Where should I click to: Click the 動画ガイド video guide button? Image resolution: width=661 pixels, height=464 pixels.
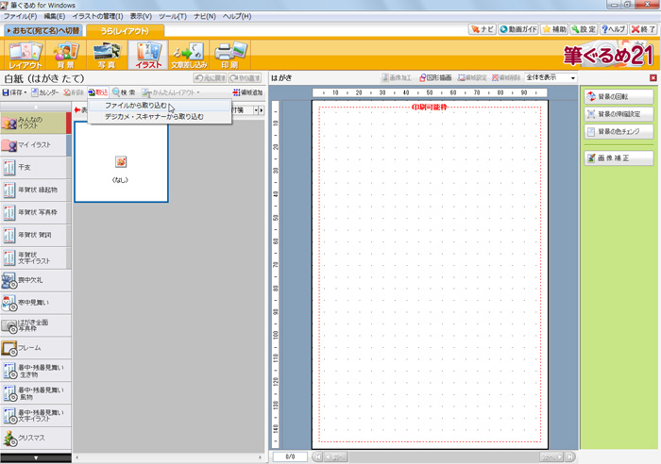(x=518, y=30)
